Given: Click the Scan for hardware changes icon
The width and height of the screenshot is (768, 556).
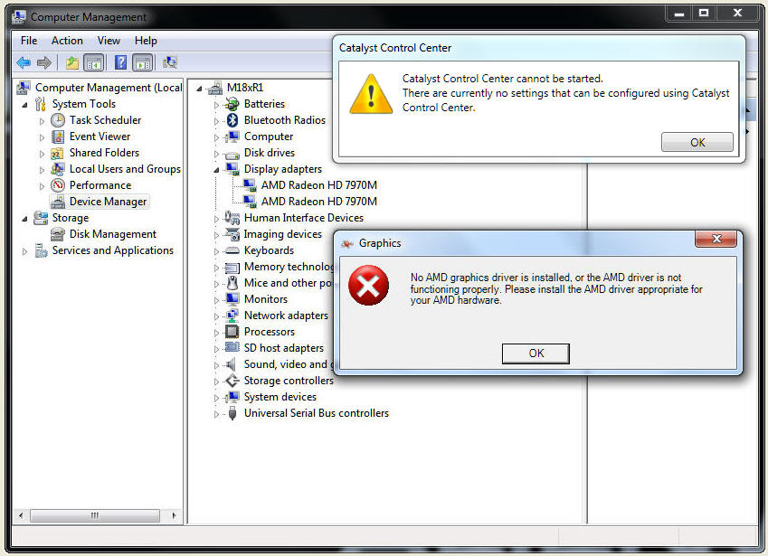Looking at the screenshot, I should [170, 62].
